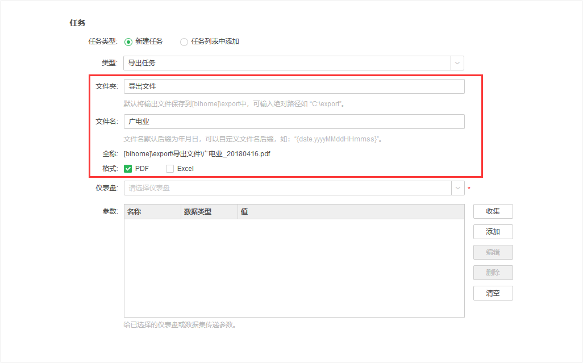583x363 pixels.
Task: Click the 数据类型 column header
Action: (x=209, y=212)
